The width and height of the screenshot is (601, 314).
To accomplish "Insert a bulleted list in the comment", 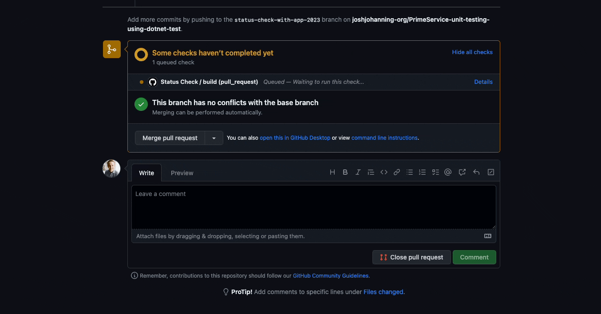I will pyautogui.click(x=409, y=172).
